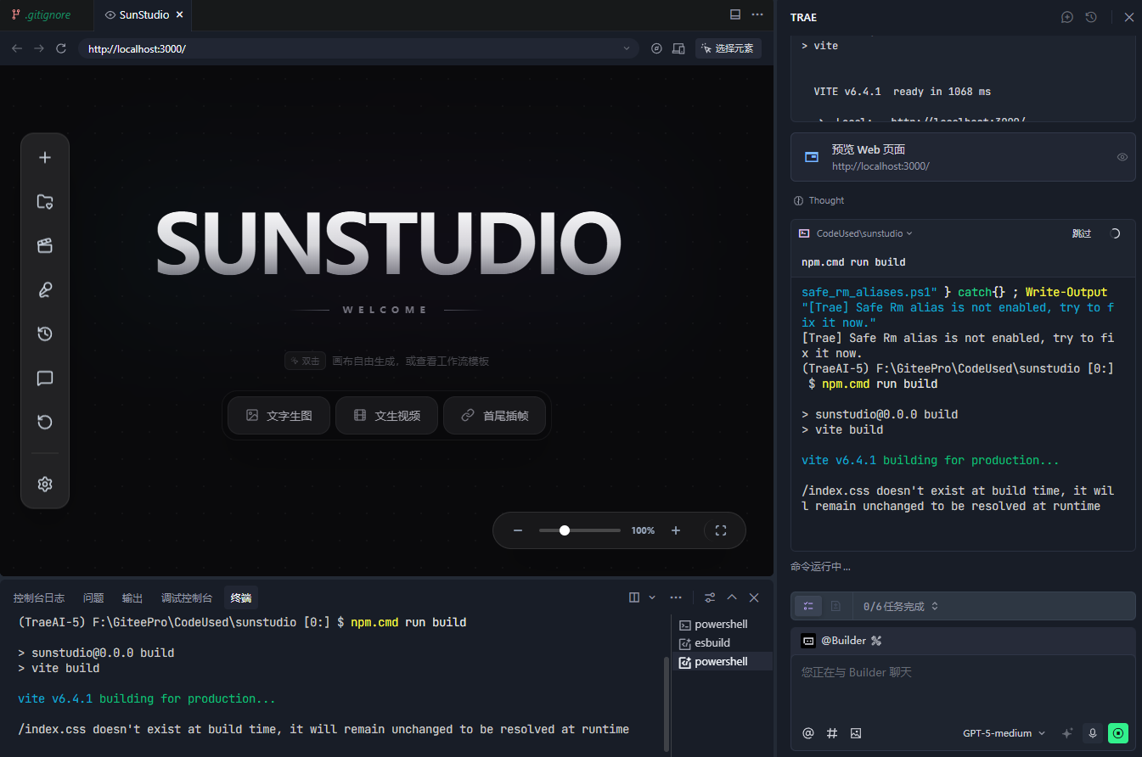Image resolution: width=1142 pixels, height=757 pixels.
Task: Switch to the 问题 tab in the bottom panel
Action: point(93,598)
